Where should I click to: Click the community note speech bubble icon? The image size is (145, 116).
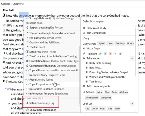pyautogui.click(x=84, y=86)
